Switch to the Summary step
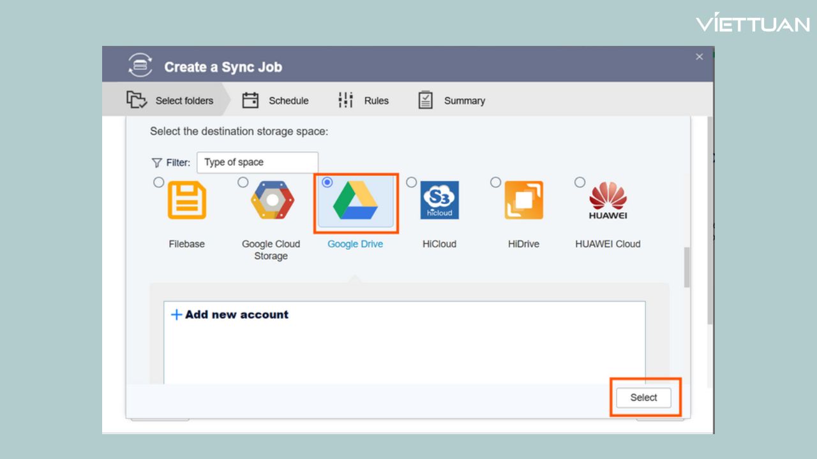 [x=452, y=100]
